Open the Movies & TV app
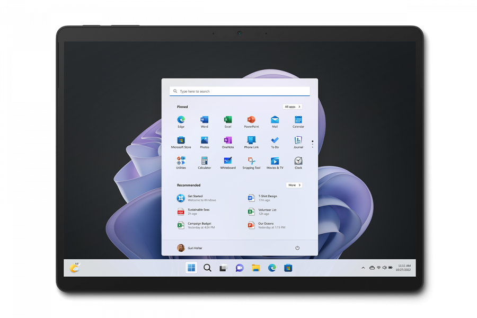The width and height of the screenshot is (477, 318). [275, 161]
